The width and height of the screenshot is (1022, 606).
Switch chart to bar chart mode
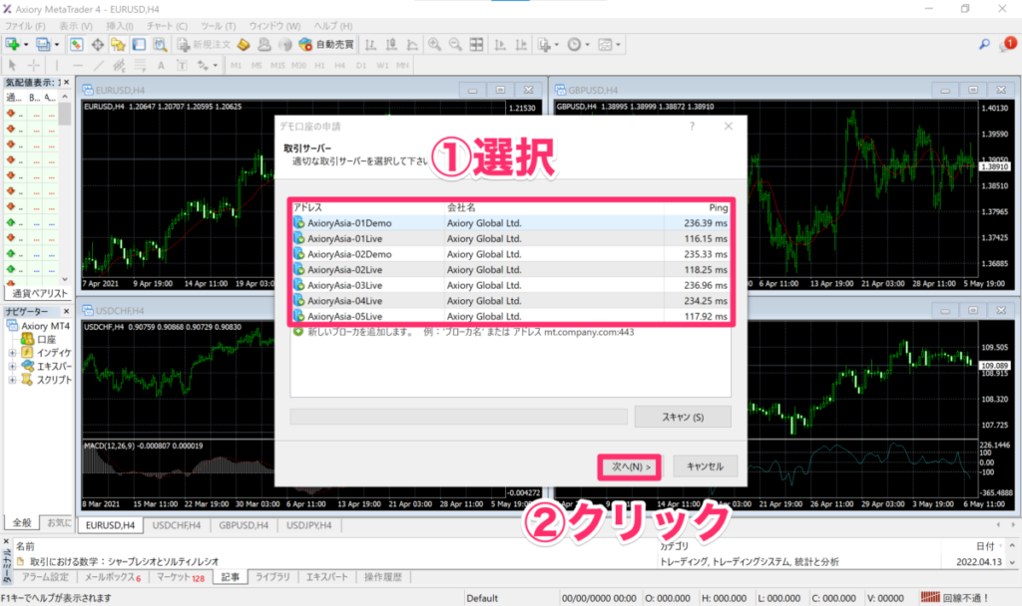click(x=371, y=44)
